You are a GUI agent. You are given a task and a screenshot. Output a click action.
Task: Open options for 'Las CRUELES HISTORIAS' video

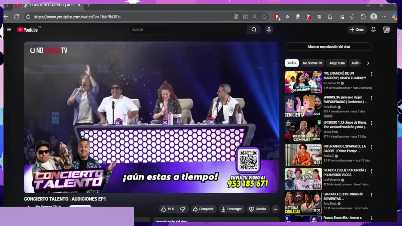coord(372,195)
